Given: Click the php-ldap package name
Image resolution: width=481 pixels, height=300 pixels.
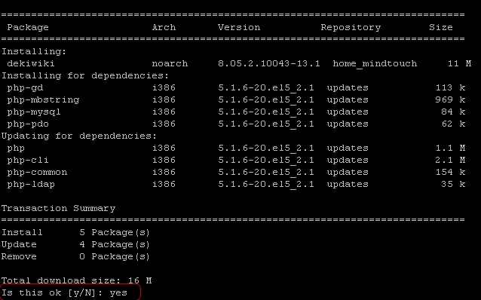Looking at the screenshot, I should 31,185.
